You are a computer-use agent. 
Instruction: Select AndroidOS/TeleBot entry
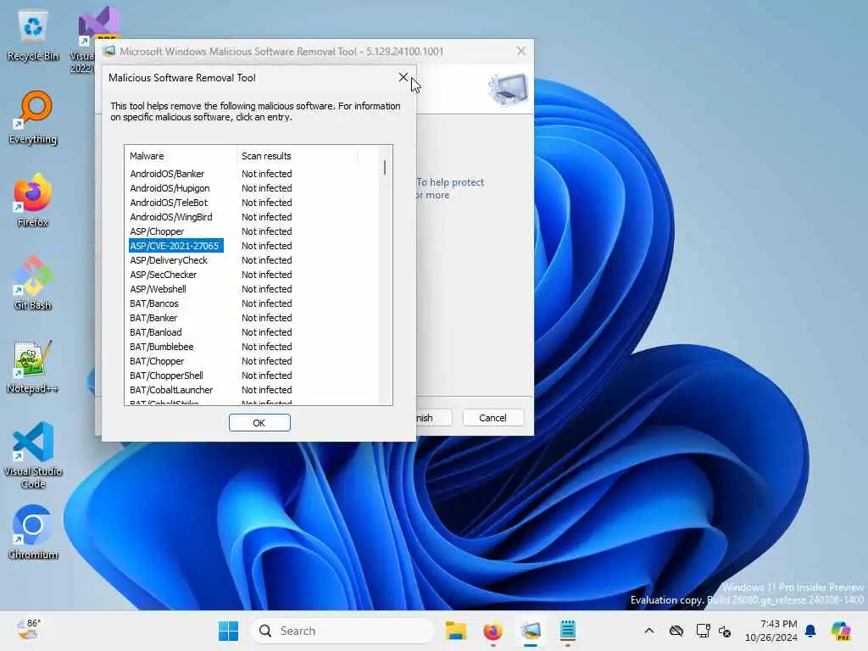pyautogui.click(x=169, y=203)
